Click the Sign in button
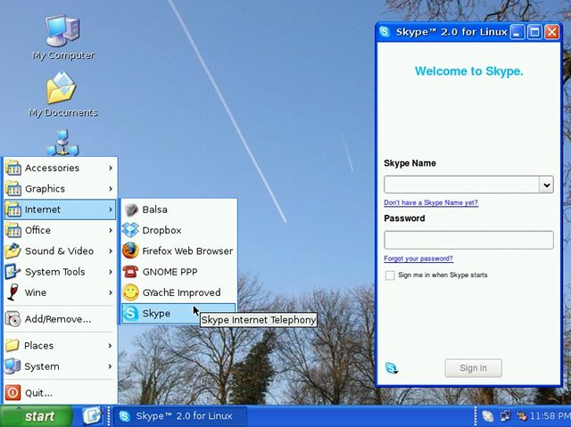This screenshot has width=571, height=427. pos(473,368)
